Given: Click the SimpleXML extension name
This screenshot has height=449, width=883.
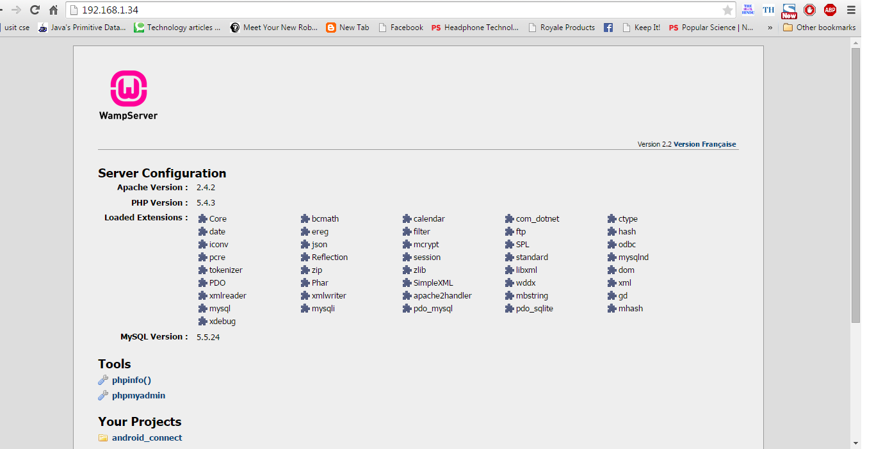Looking at the screenshot, I should tap(433, 283).
